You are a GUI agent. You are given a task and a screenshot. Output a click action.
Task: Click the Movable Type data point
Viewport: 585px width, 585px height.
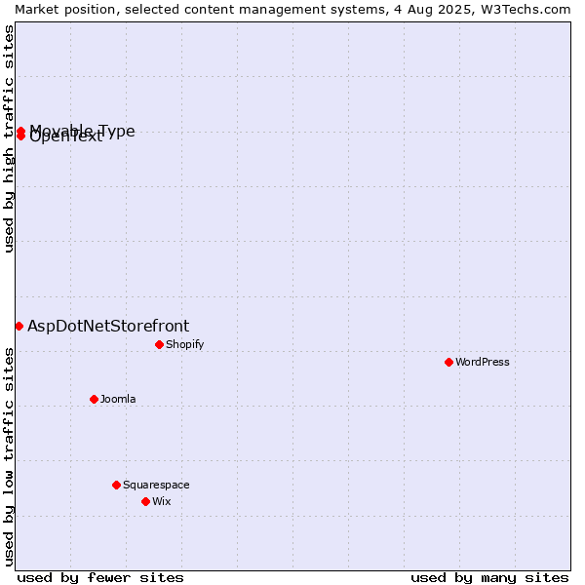pyautogui.click(x=20, y=131)
